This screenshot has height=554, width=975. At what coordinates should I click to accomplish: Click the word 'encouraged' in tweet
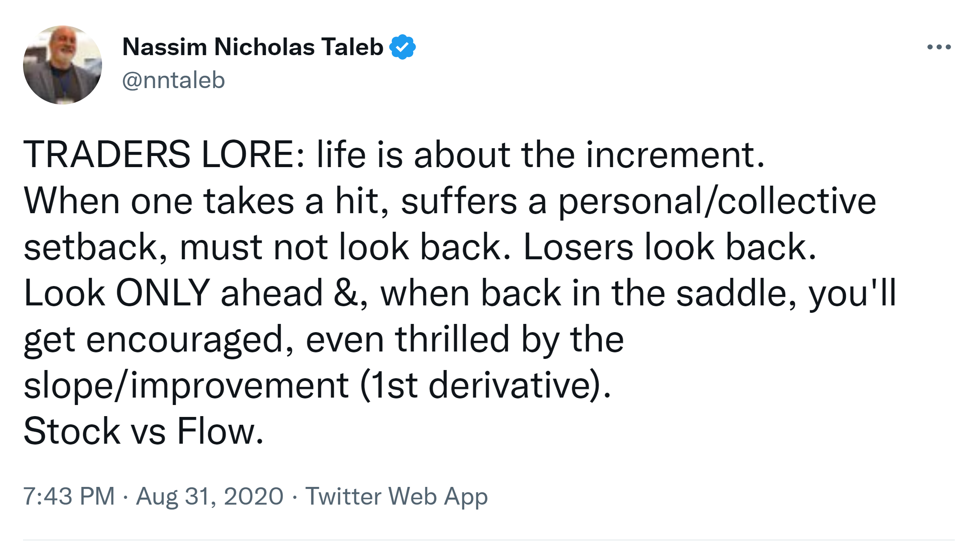pos(189,339)
